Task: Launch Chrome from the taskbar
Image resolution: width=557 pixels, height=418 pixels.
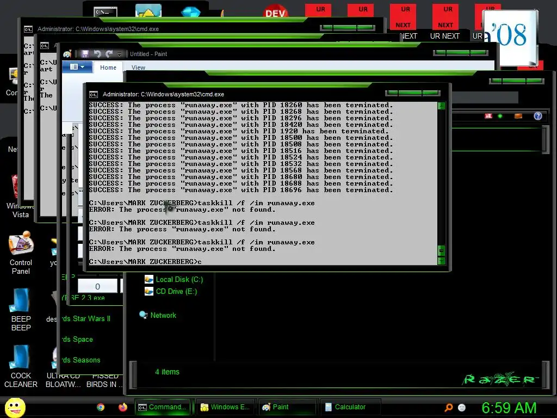Action: (101, 407)
